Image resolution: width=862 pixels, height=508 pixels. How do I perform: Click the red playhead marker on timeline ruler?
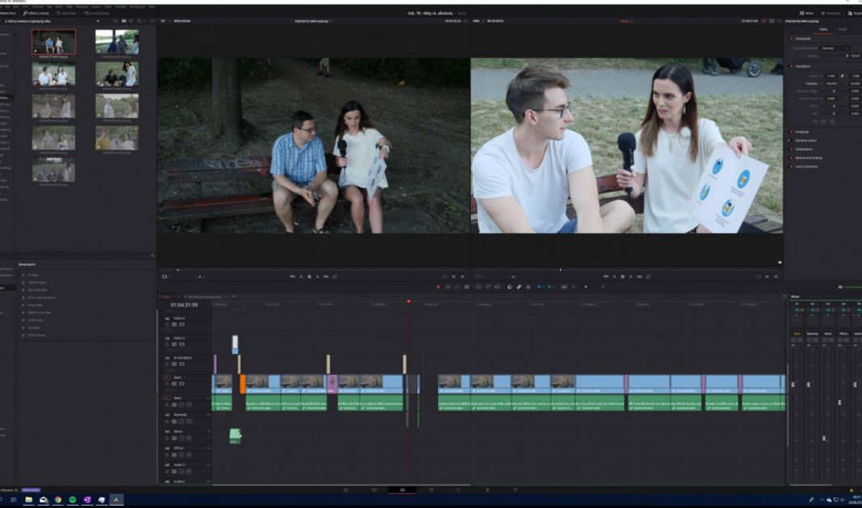pos(408,302)
